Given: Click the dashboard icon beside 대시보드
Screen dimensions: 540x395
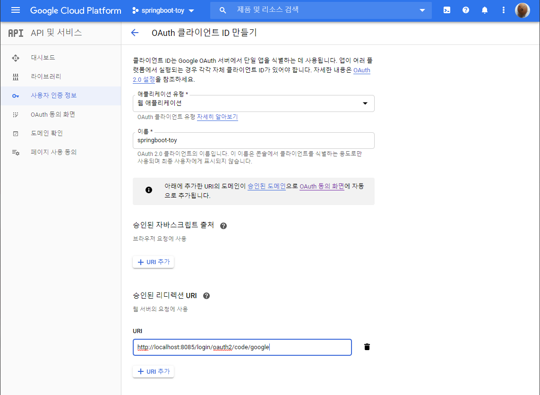Looking at the screenshot, I should point(16,58).
